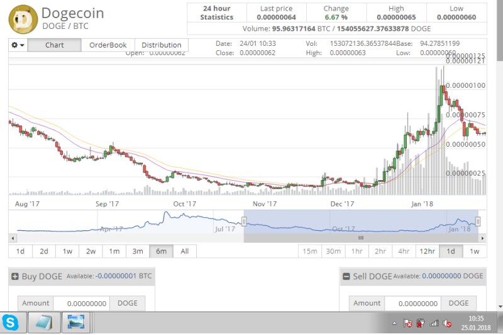Click the Buy DOGE amount input field
Image resolution: width=503 pixels, height=335 pixels.
[x=81, y=303]
